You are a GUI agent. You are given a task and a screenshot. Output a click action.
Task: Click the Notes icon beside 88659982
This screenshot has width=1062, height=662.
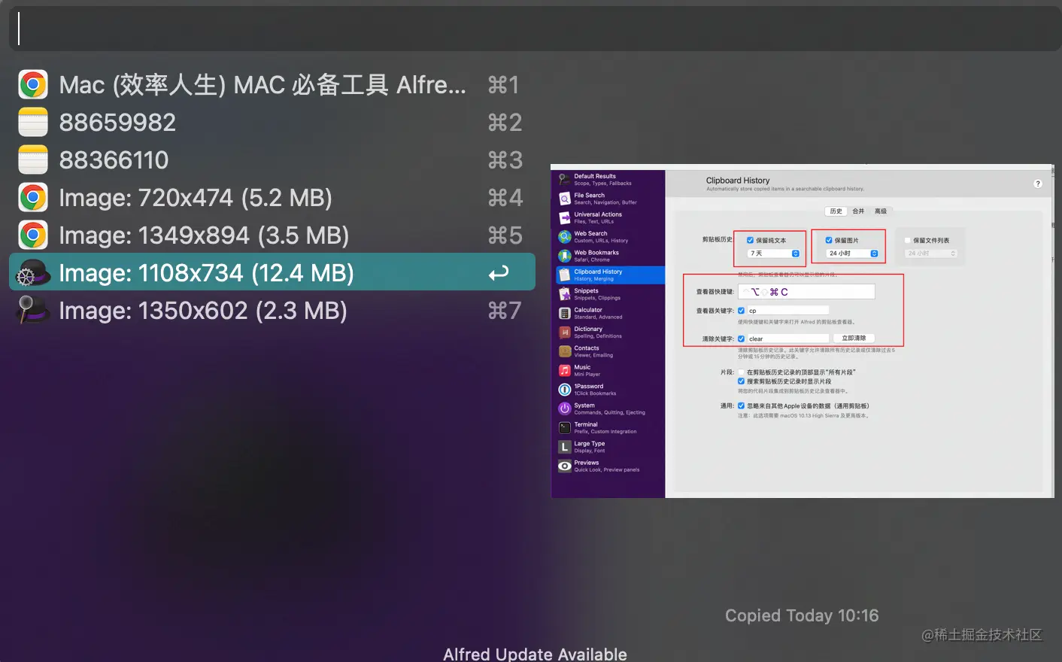[33, 122]
